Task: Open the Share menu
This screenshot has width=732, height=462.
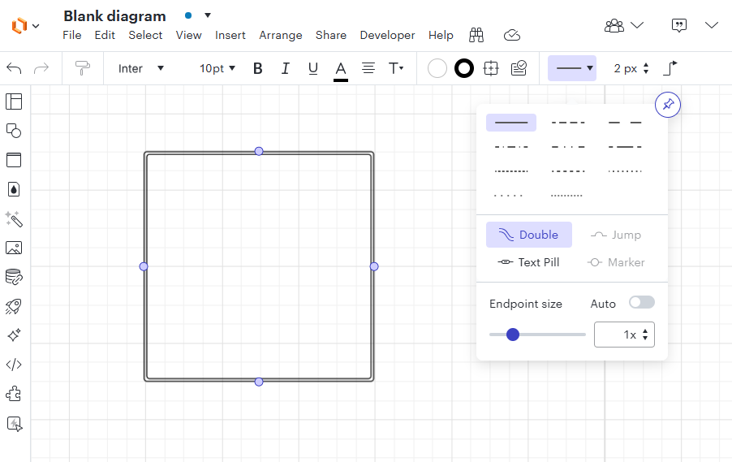Action: [x=331, y=35]
